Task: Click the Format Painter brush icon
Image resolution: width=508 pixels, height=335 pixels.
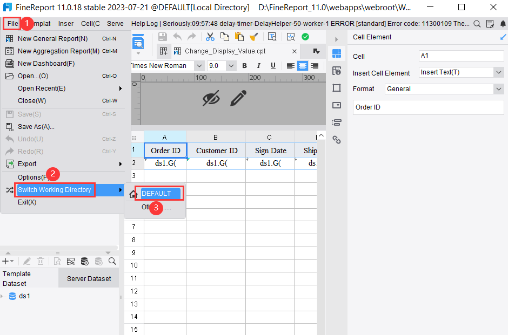Action: tap(253, 37)
